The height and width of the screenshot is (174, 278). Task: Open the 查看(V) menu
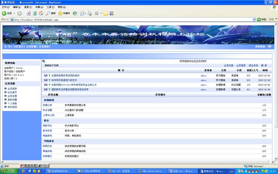tap(28, 7)
